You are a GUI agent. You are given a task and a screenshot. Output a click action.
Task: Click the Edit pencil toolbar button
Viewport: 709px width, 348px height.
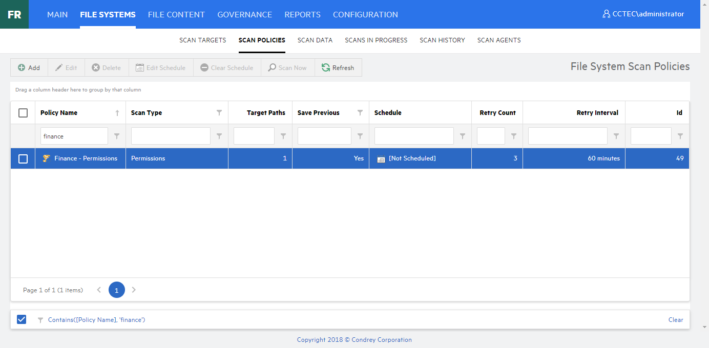point(66,67)
